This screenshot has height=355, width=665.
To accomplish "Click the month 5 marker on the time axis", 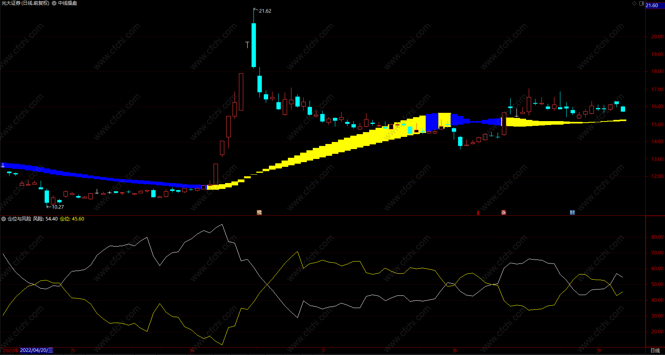I will 73,350.
